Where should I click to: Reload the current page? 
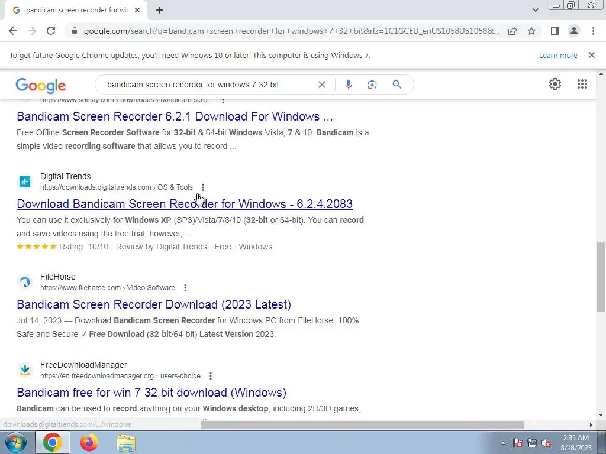point(51,31)
